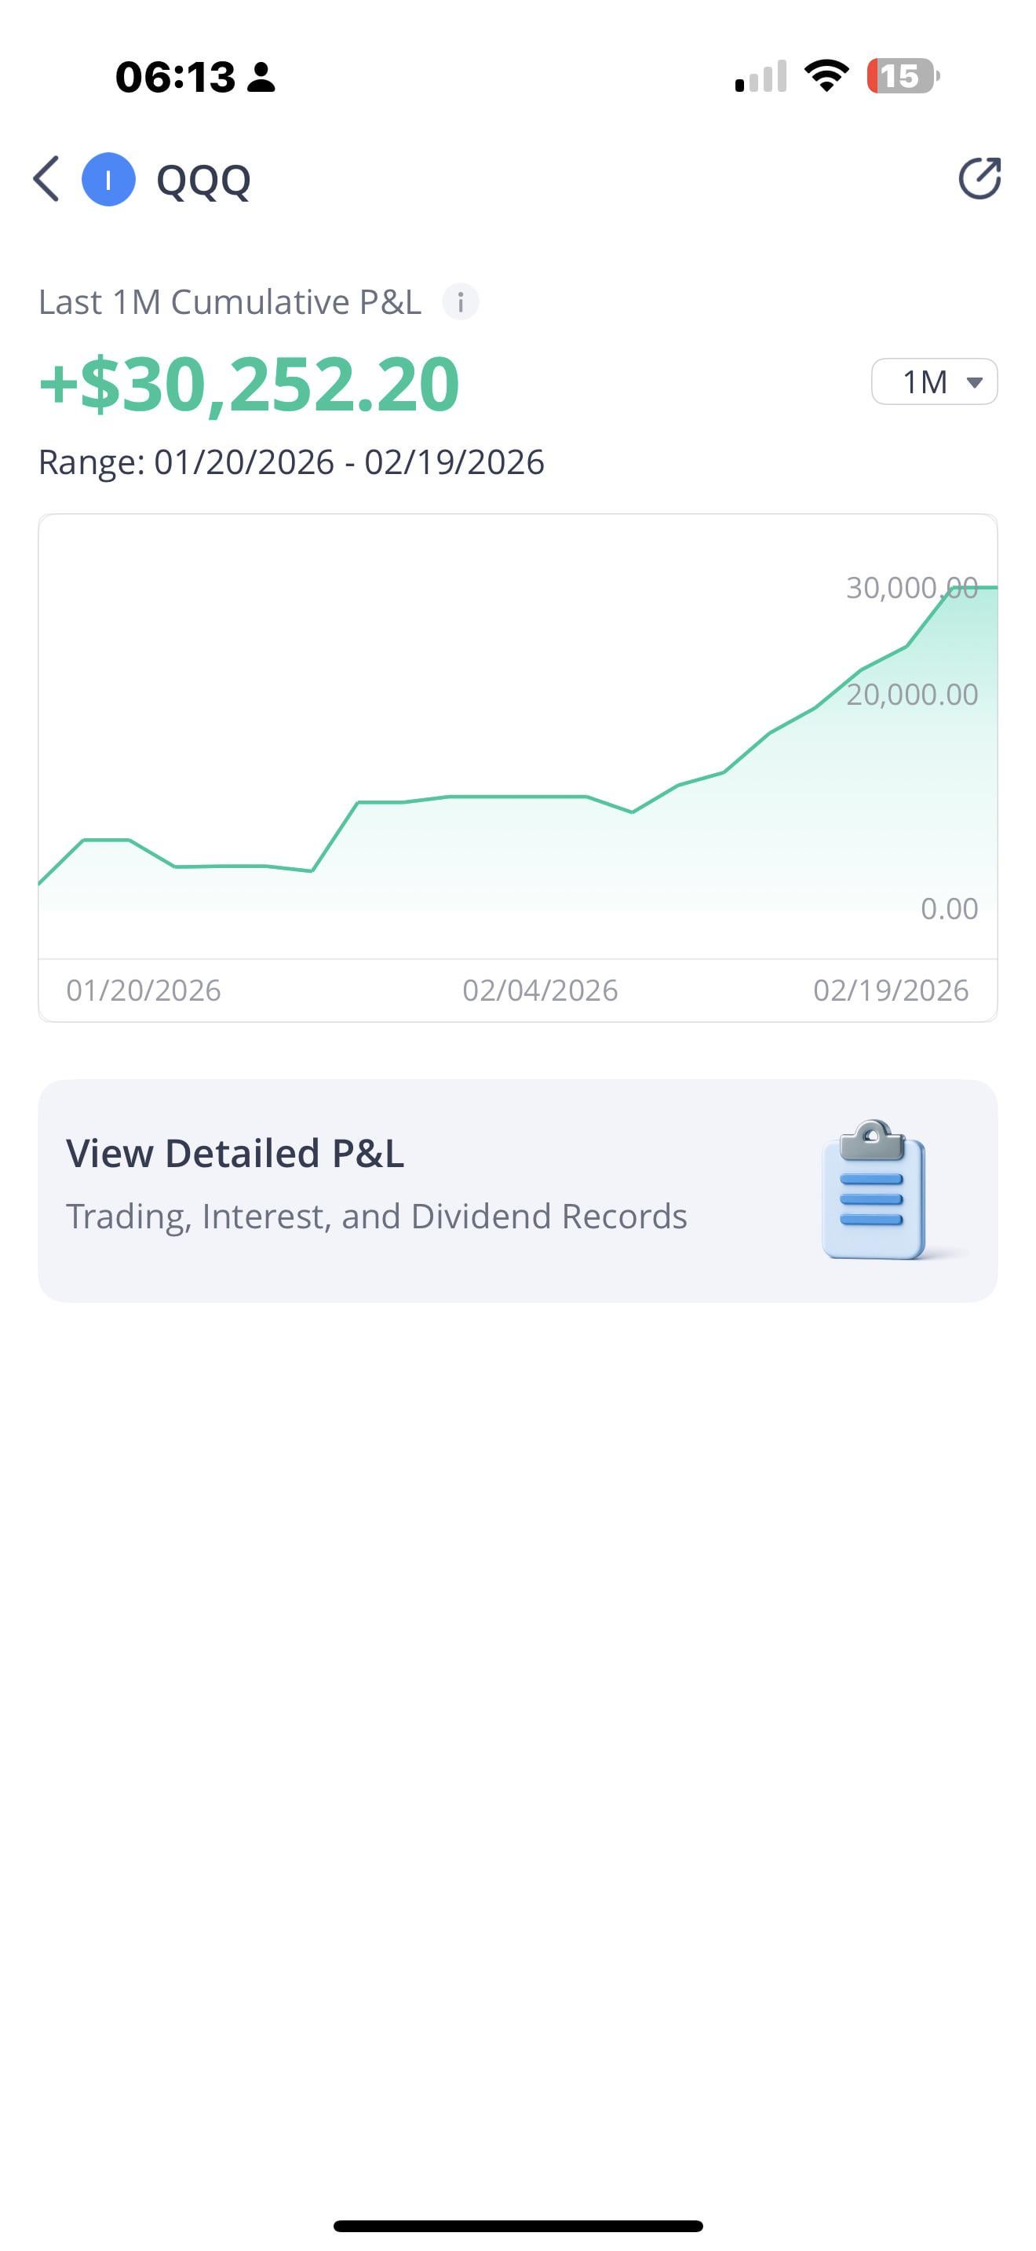This screenshot has width=1036, height=2251.
Task: Tap the 01/20/2026 chart start date
Action: [144, 990]
